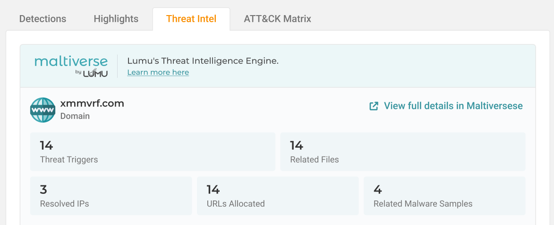Click the number 3 resolved IPs count
Image resolution: width=554 pixels, height=225 pixels.
43,190
